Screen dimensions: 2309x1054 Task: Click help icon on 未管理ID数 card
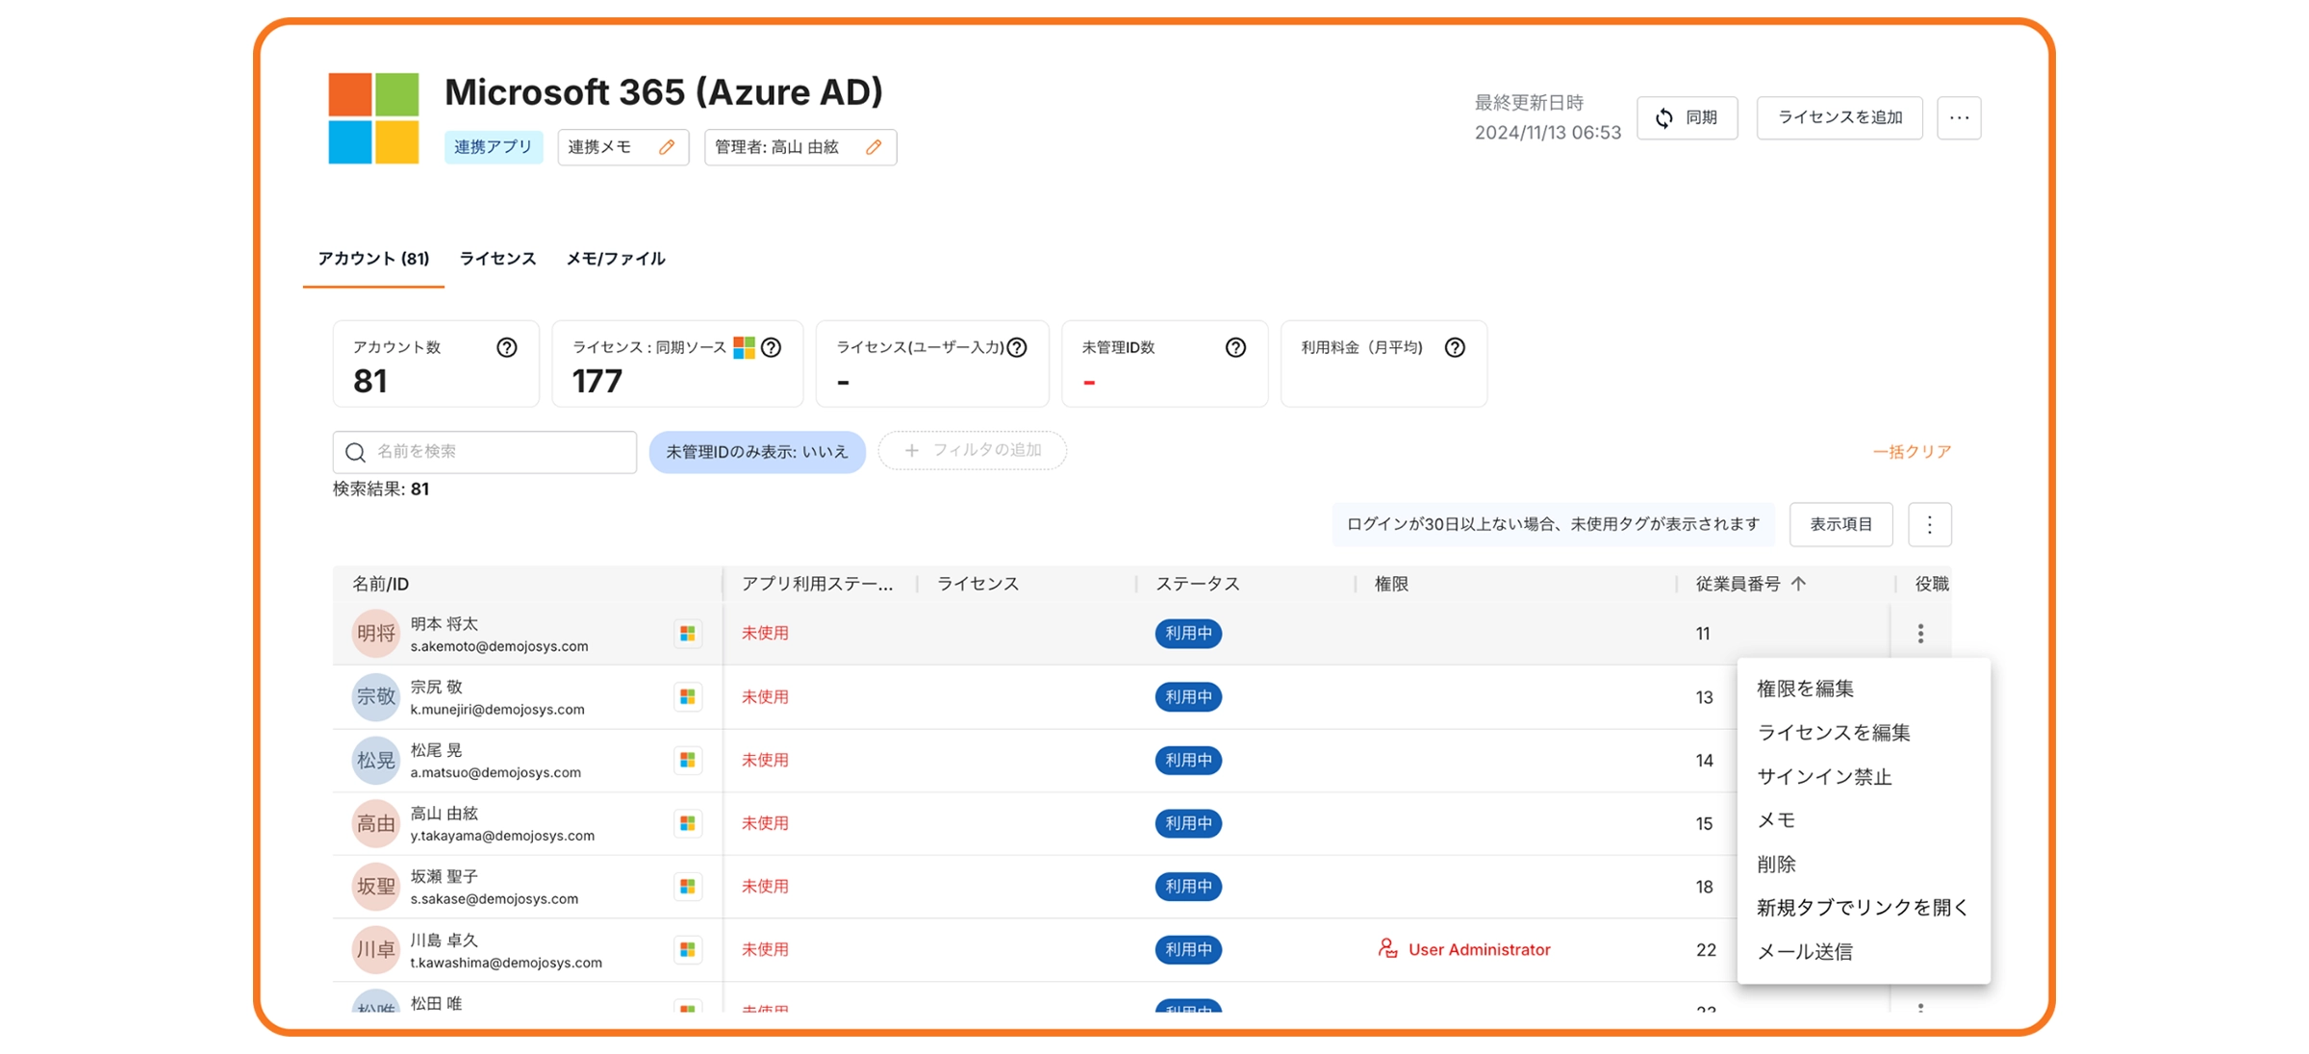point(1235,347)
